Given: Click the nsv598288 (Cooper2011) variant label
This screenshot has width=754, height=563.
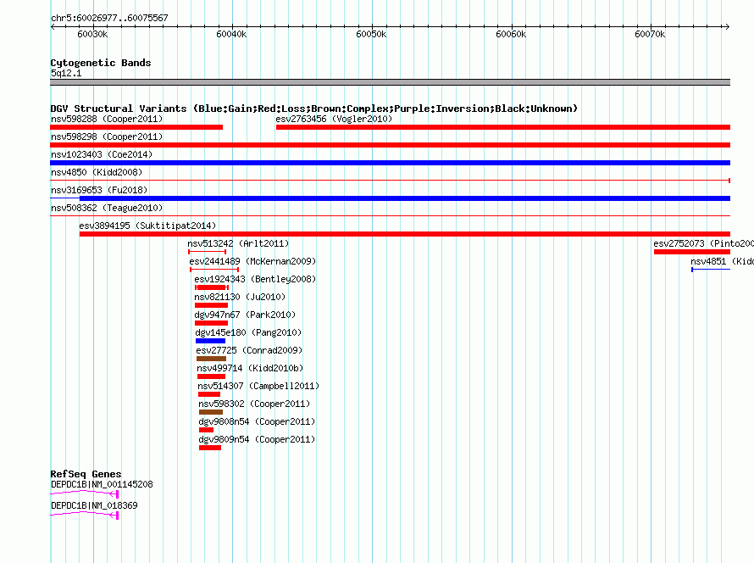Looking at the screenshot, I should [x=107, y=119].
